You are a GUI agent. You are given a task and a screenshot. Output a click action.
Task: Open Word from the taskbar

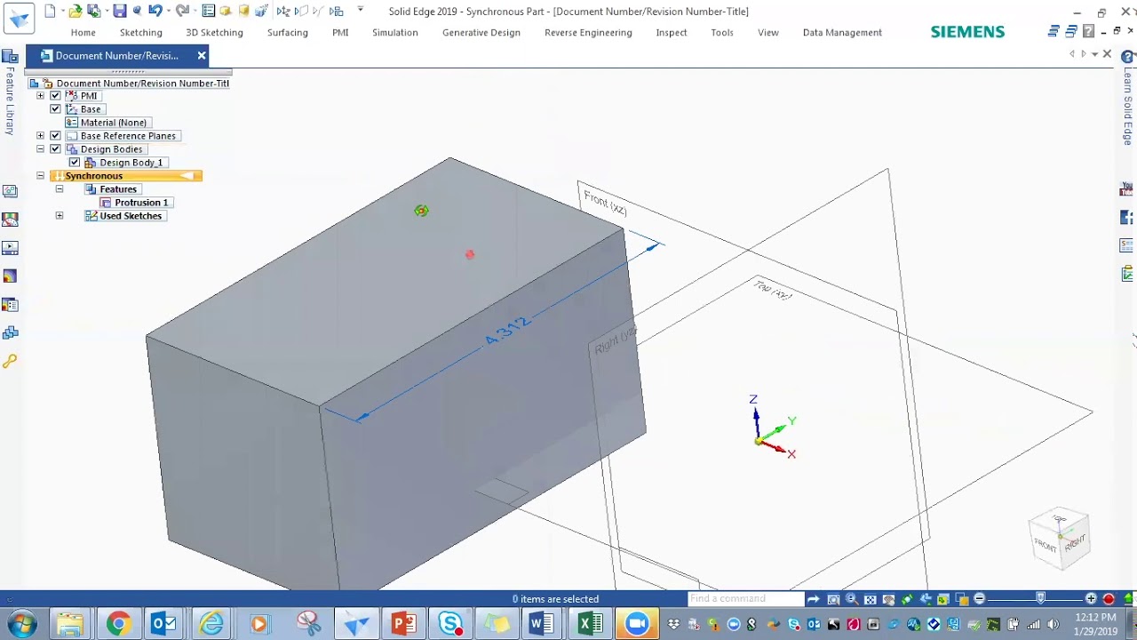tap(540, 624)
